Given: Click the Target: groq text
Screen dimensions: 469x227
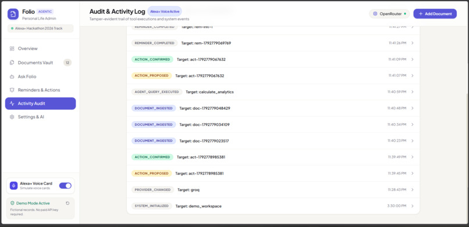Looking at the screenshot, I should pos(189,190).
